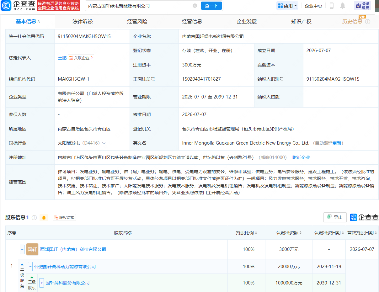Open 合肥国轩高科动力能源有限公司 link
The width and height of the screenshot is (379, 292).
[x=65, y=267]
